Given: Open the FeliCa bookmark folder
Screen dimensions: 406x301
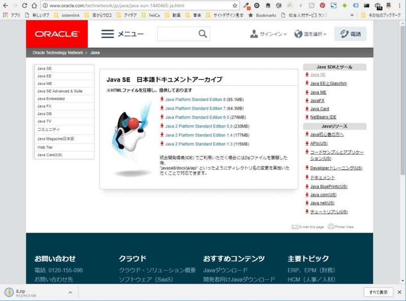Looking at the screenshot, I should [150, 15].
